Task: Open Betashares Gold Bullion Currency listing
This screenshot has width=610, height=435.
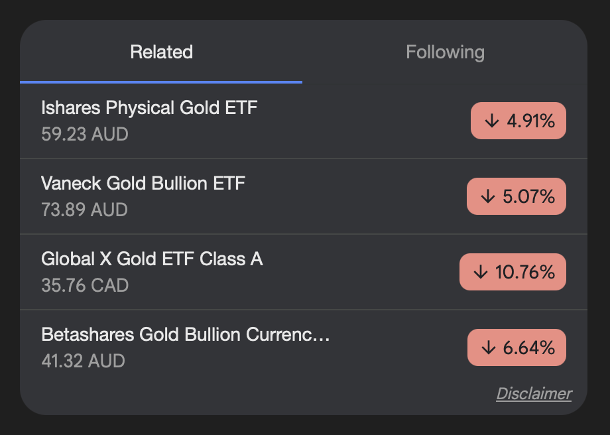Action: [185, 334]
